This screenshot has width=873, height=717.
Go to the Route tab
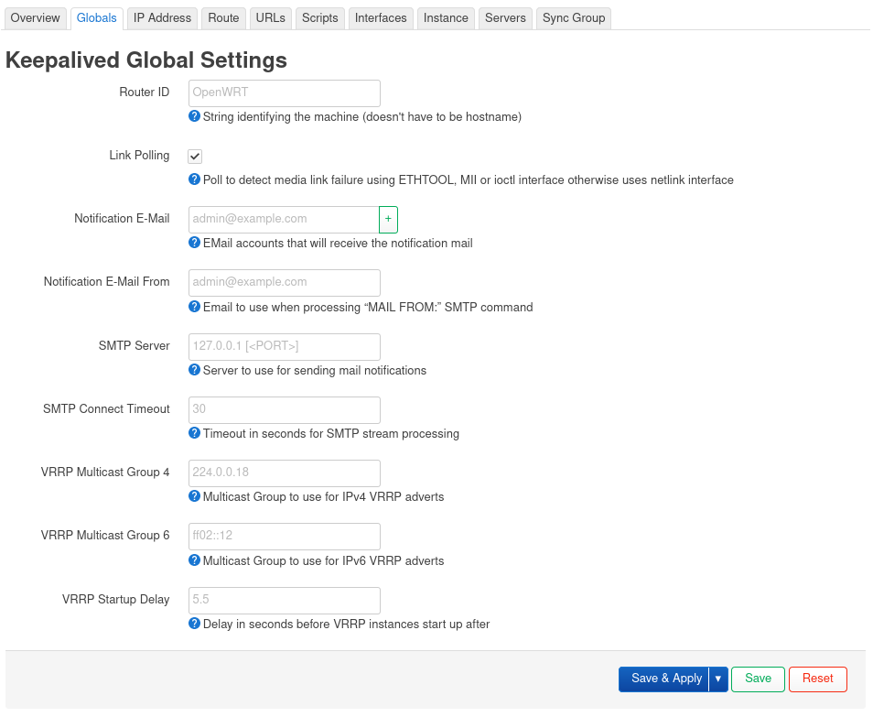[x=223, y=17]
